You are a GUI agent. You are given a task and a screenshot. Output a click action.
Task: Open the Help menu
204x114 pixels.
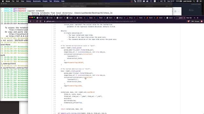(x=63, y=1)
